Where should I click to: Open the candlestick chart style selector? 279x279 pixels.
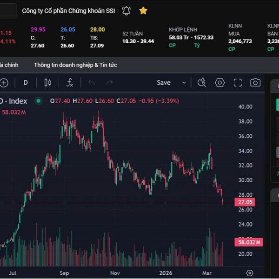(47, 83)
